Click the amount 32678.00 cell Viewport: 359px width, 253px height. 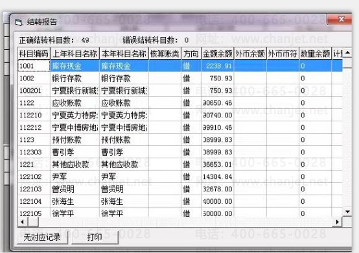tap(218, 189)
